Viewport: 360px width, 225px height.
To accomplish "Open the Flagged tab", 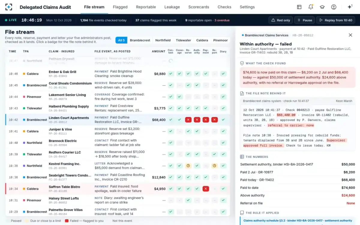I will [120, 7].
